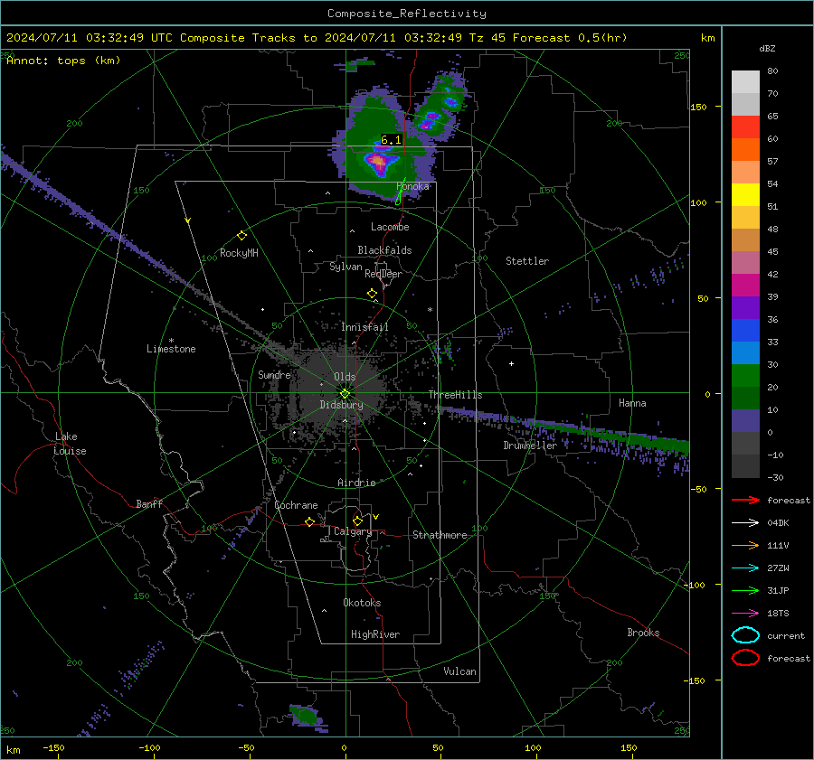Click the 'Forecast 0.5(hr)' header text
This screenshot has width=814, height=760.
[x=570, y=38]
